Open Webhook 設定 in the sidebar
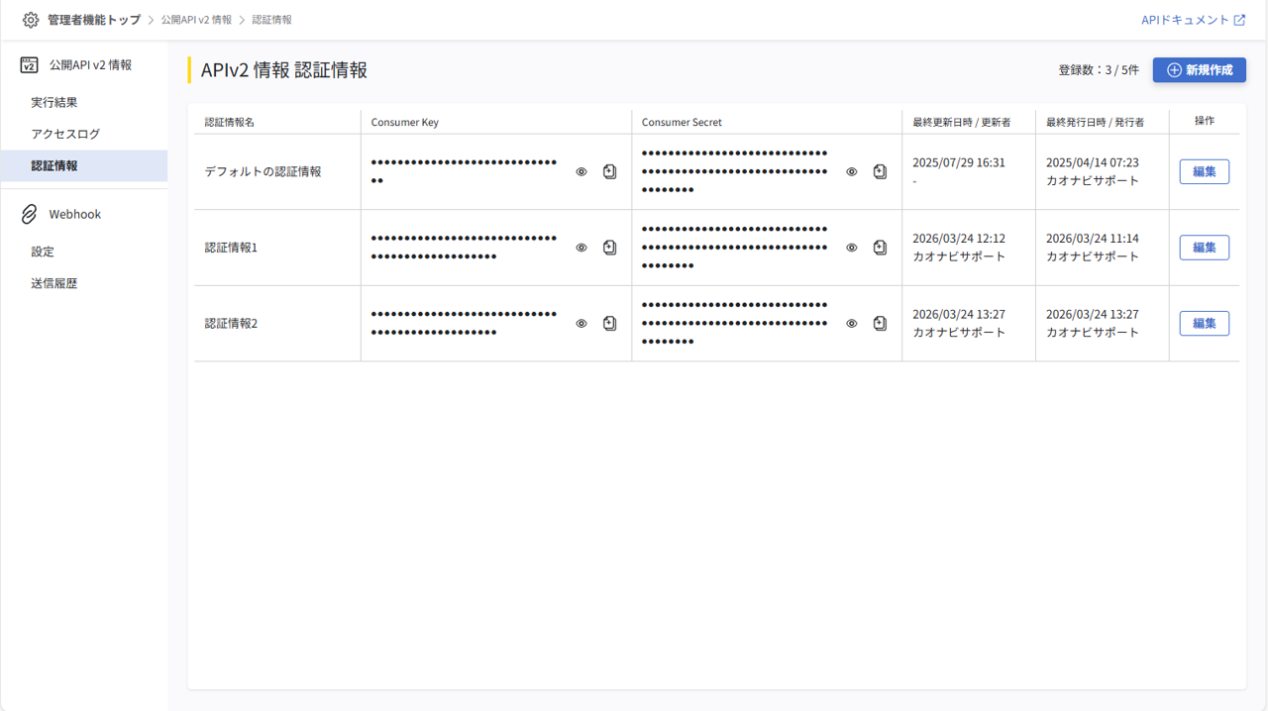The image size is (1268, 711). 43,252
